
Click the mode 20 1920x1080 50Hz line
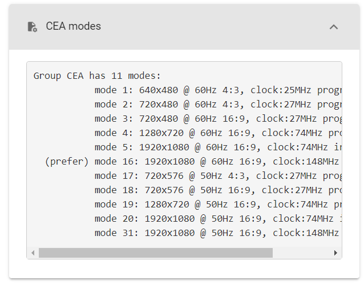[x=218, y=219]
